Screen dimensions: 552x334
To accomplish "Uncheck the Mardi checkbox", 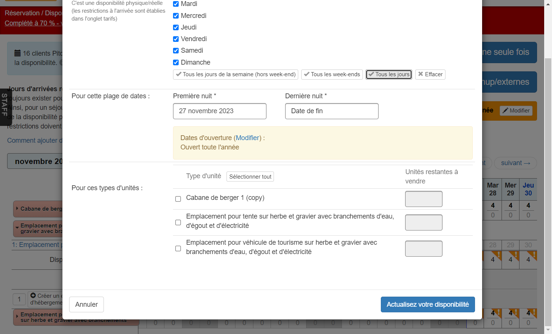I will click(x=176, y=4).
